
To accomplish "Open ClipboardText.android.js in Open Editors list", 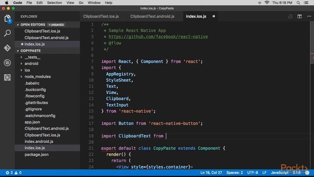I will point(48,38).
